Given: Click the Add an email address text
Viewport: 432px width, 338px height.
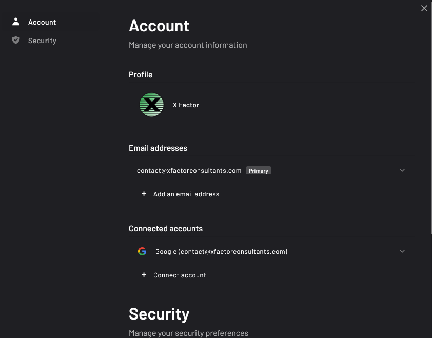Looking at the screenshot, I should click(186, 194).
